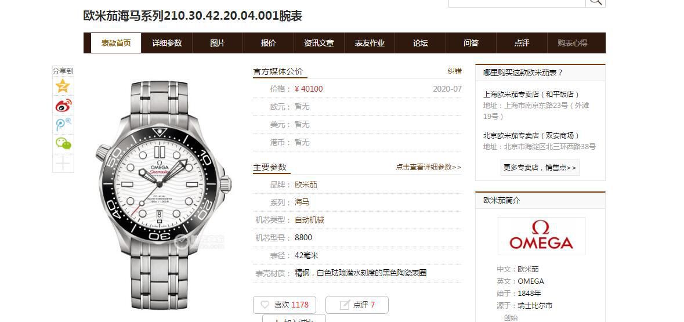Switch to the 图片 tab
The width and height of the screenshot is (684, 322).
[x=217, y=43]
